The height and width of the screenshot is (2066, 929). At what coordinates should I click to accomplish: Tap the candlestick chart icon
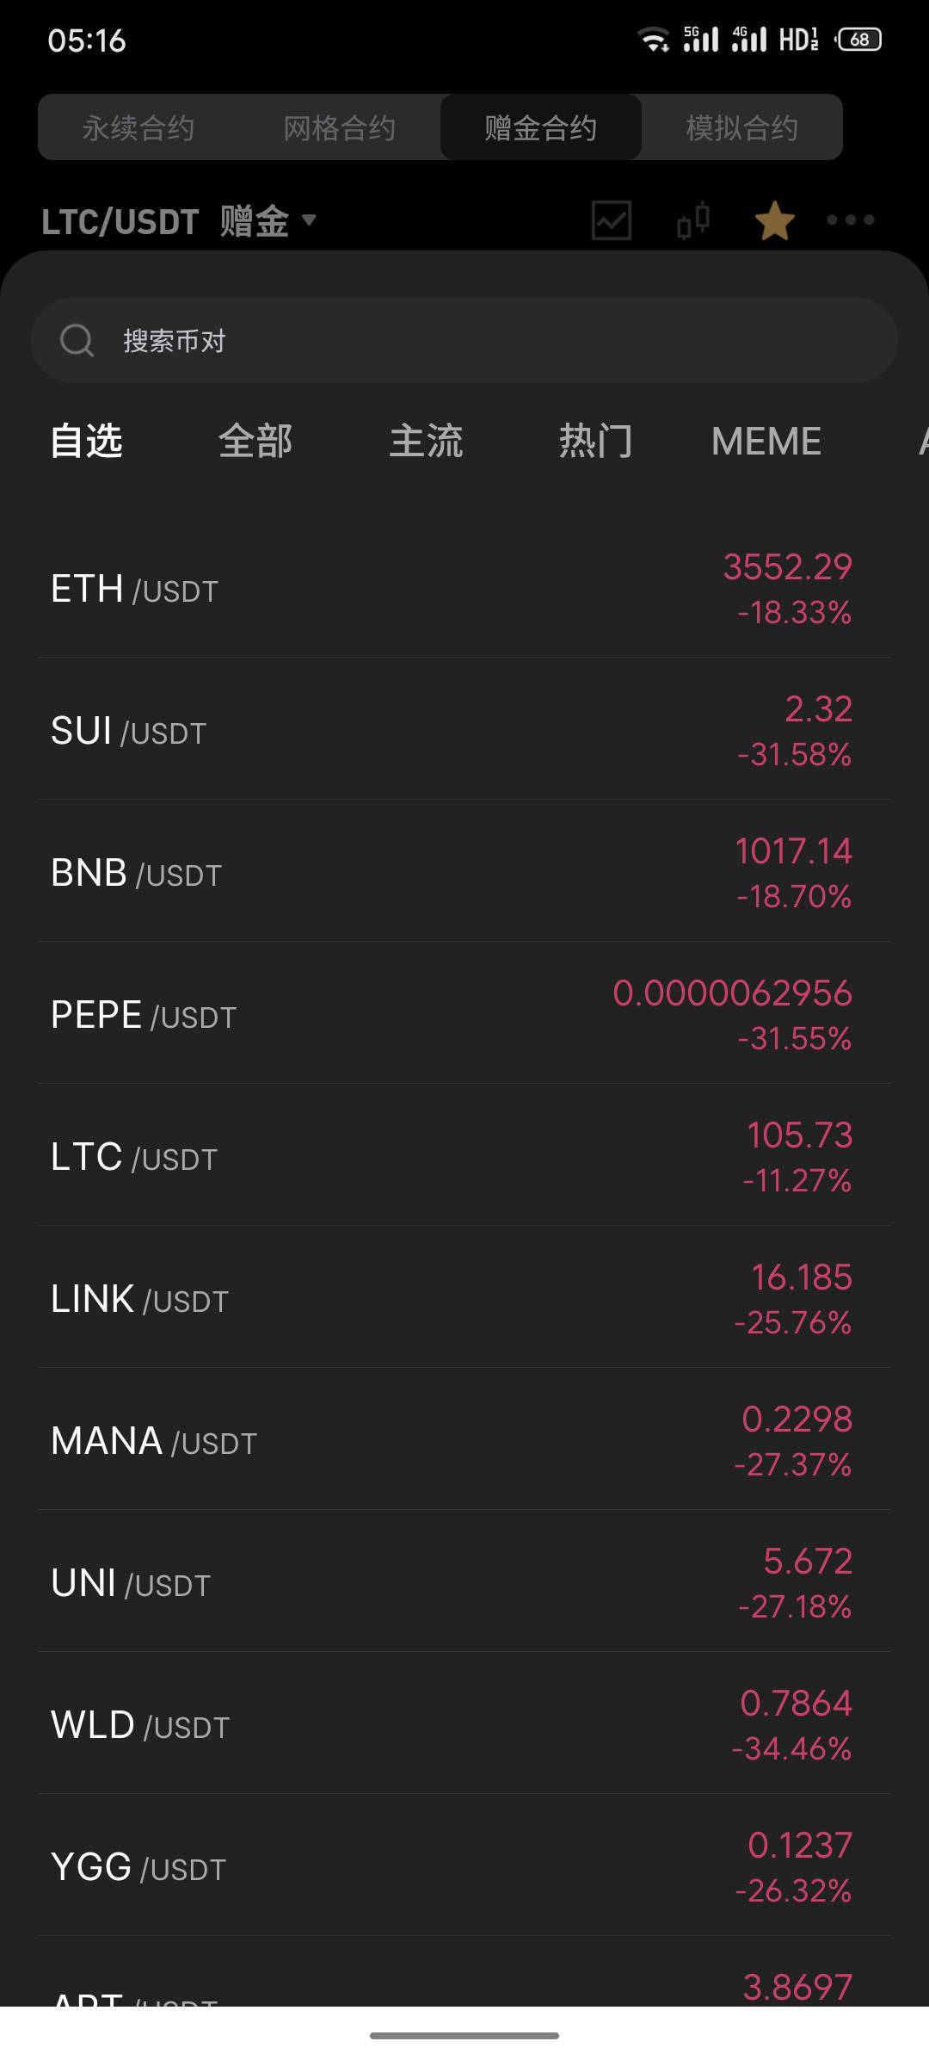tap(692, 220)
